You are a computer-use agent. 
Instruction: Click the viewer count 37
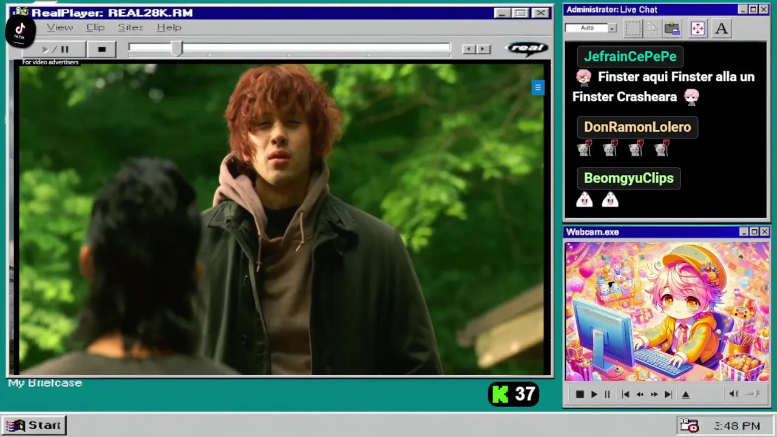tap(525, 395)
